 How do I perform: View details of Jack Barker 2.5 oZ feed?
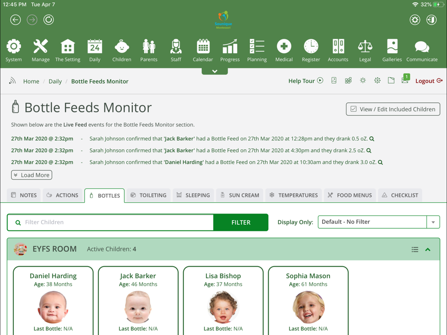(x=369, y=151)
